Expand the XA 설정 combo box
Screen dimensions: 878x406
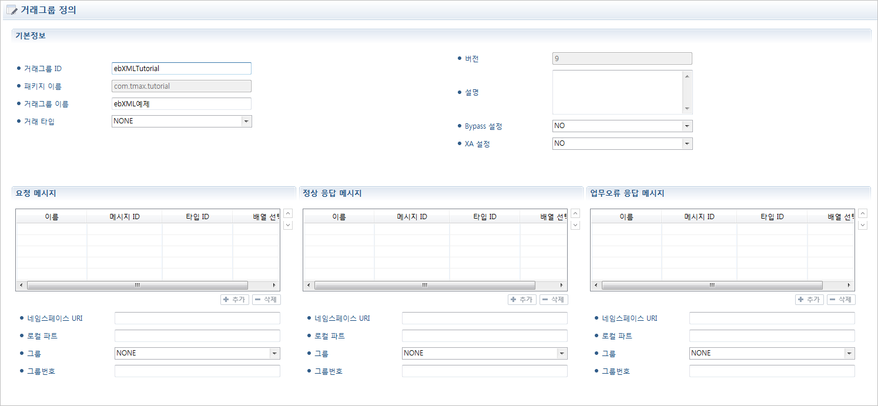[x=686, y=143]
